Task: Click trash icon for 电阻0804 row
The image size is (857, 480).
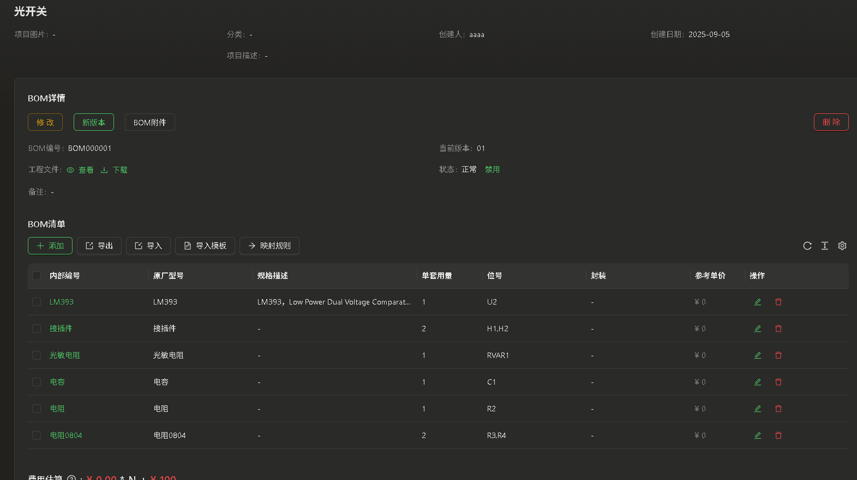Action: pos(778,435)
